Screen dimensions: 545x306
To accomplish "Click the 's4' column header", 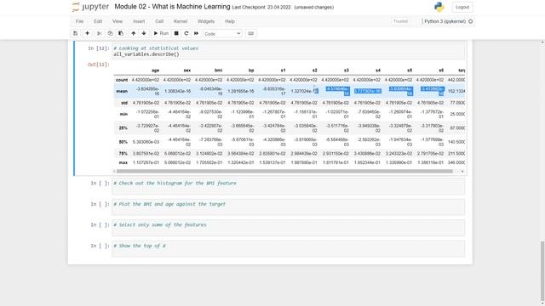I will point(378,71).
